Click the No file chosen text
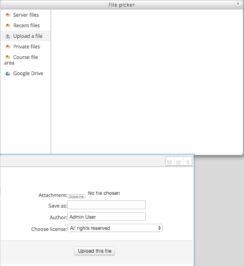Viewport: 244px width, 266px height. [x=104, y=193]
